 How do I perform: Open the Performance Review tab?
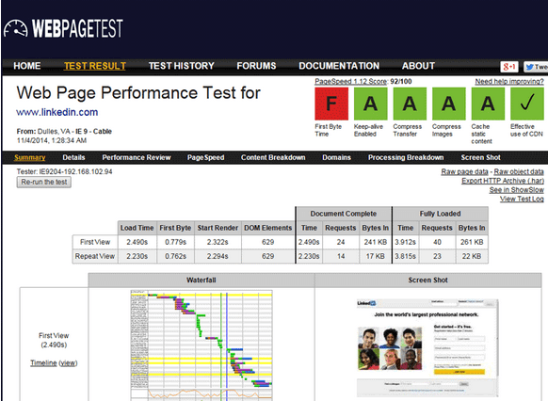click(137, 157)
